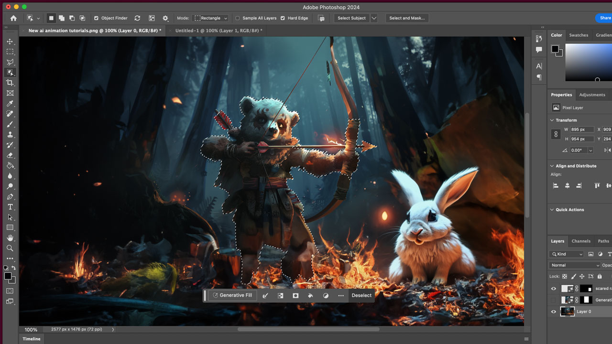
Task: Select the Paint Bucket tool
Action: tap(10, 166)
